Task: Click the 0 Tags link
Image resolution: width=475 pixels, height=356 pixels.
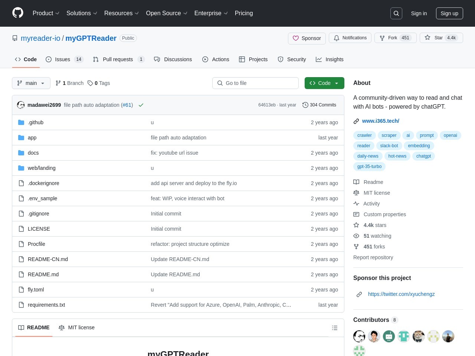Action: tap(99, 83)
